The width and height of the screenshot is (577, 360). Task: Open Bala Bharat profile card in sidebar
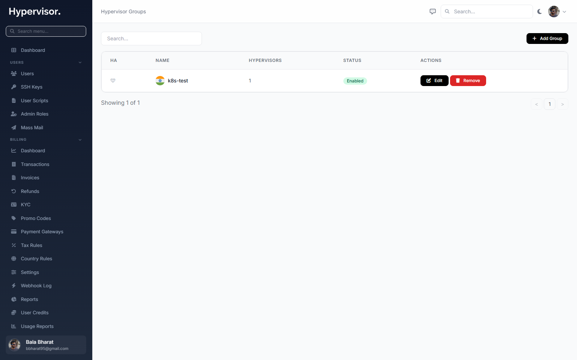46,345
